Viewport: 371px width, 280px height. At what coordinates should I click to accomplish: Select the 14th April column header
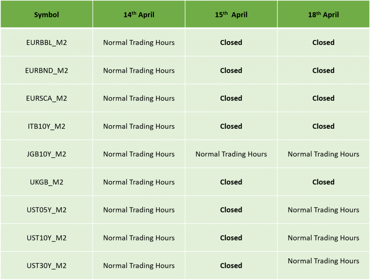coord(139,15)
